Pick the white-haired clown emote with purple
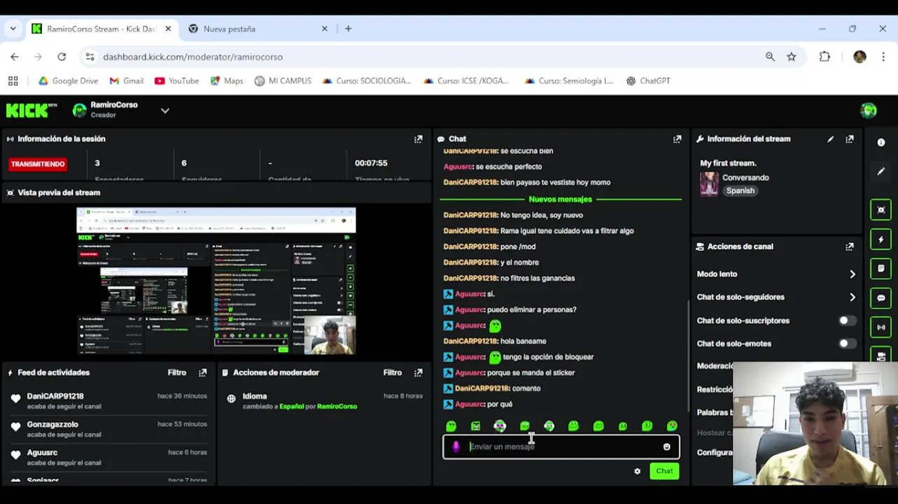This screenshot has width=898, height=504. tap(500, 426)
